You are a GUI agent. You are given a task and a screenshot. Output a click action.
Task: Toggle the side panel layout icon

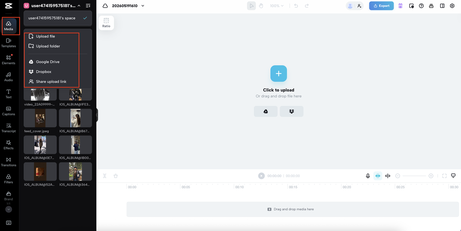pyautogui.click(x=442, y=6)
